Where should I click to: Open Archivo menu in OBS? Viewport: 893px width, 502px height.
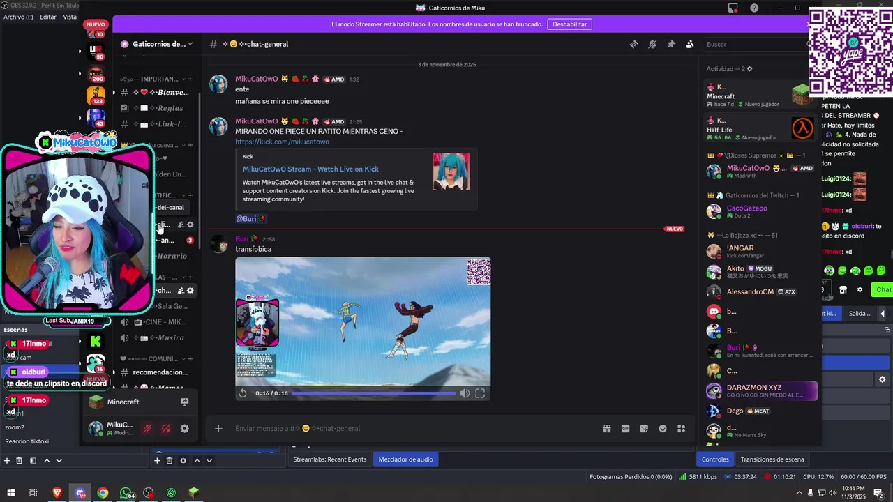tap(18, 17)
